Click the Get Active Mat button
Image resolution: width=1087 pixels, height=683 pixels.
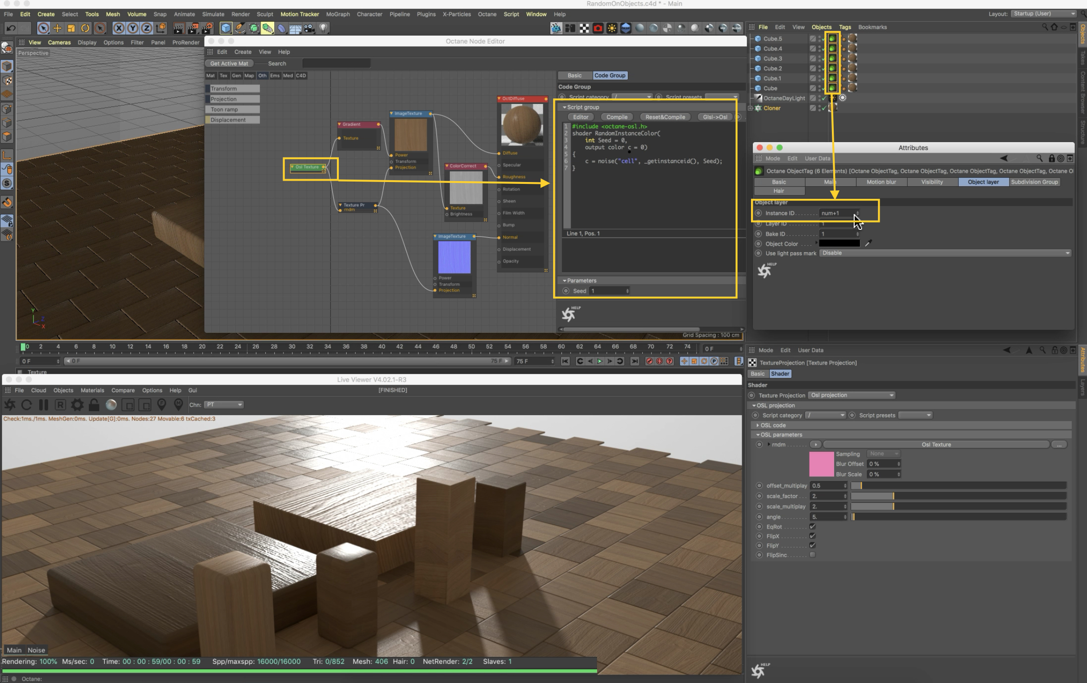[x=229, y=64]
